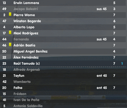
Task: Click Adrián Bastía's yellow card icon
Action: 10,44
